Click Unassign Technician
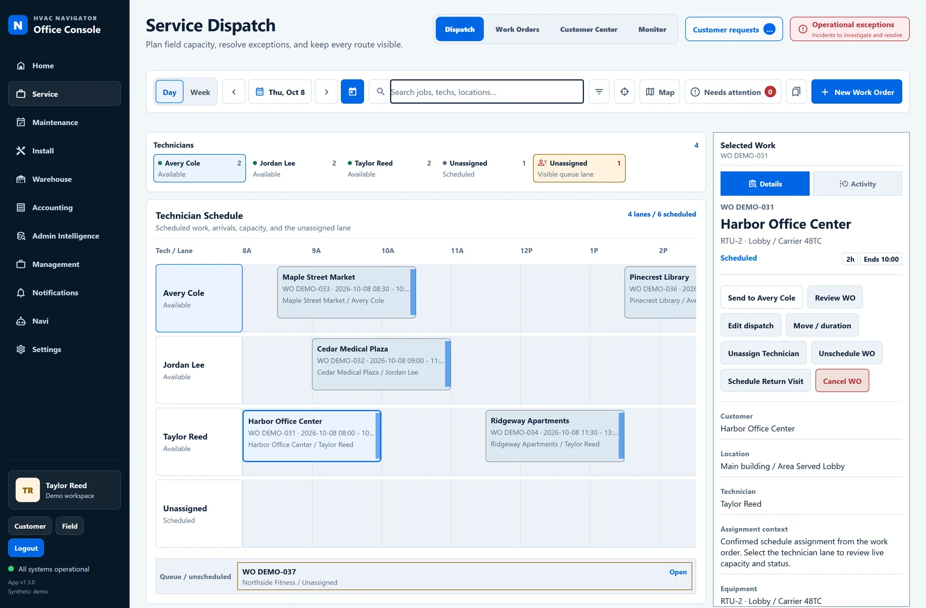The width and height of the screenshot is (926, 608). point(763,353)
